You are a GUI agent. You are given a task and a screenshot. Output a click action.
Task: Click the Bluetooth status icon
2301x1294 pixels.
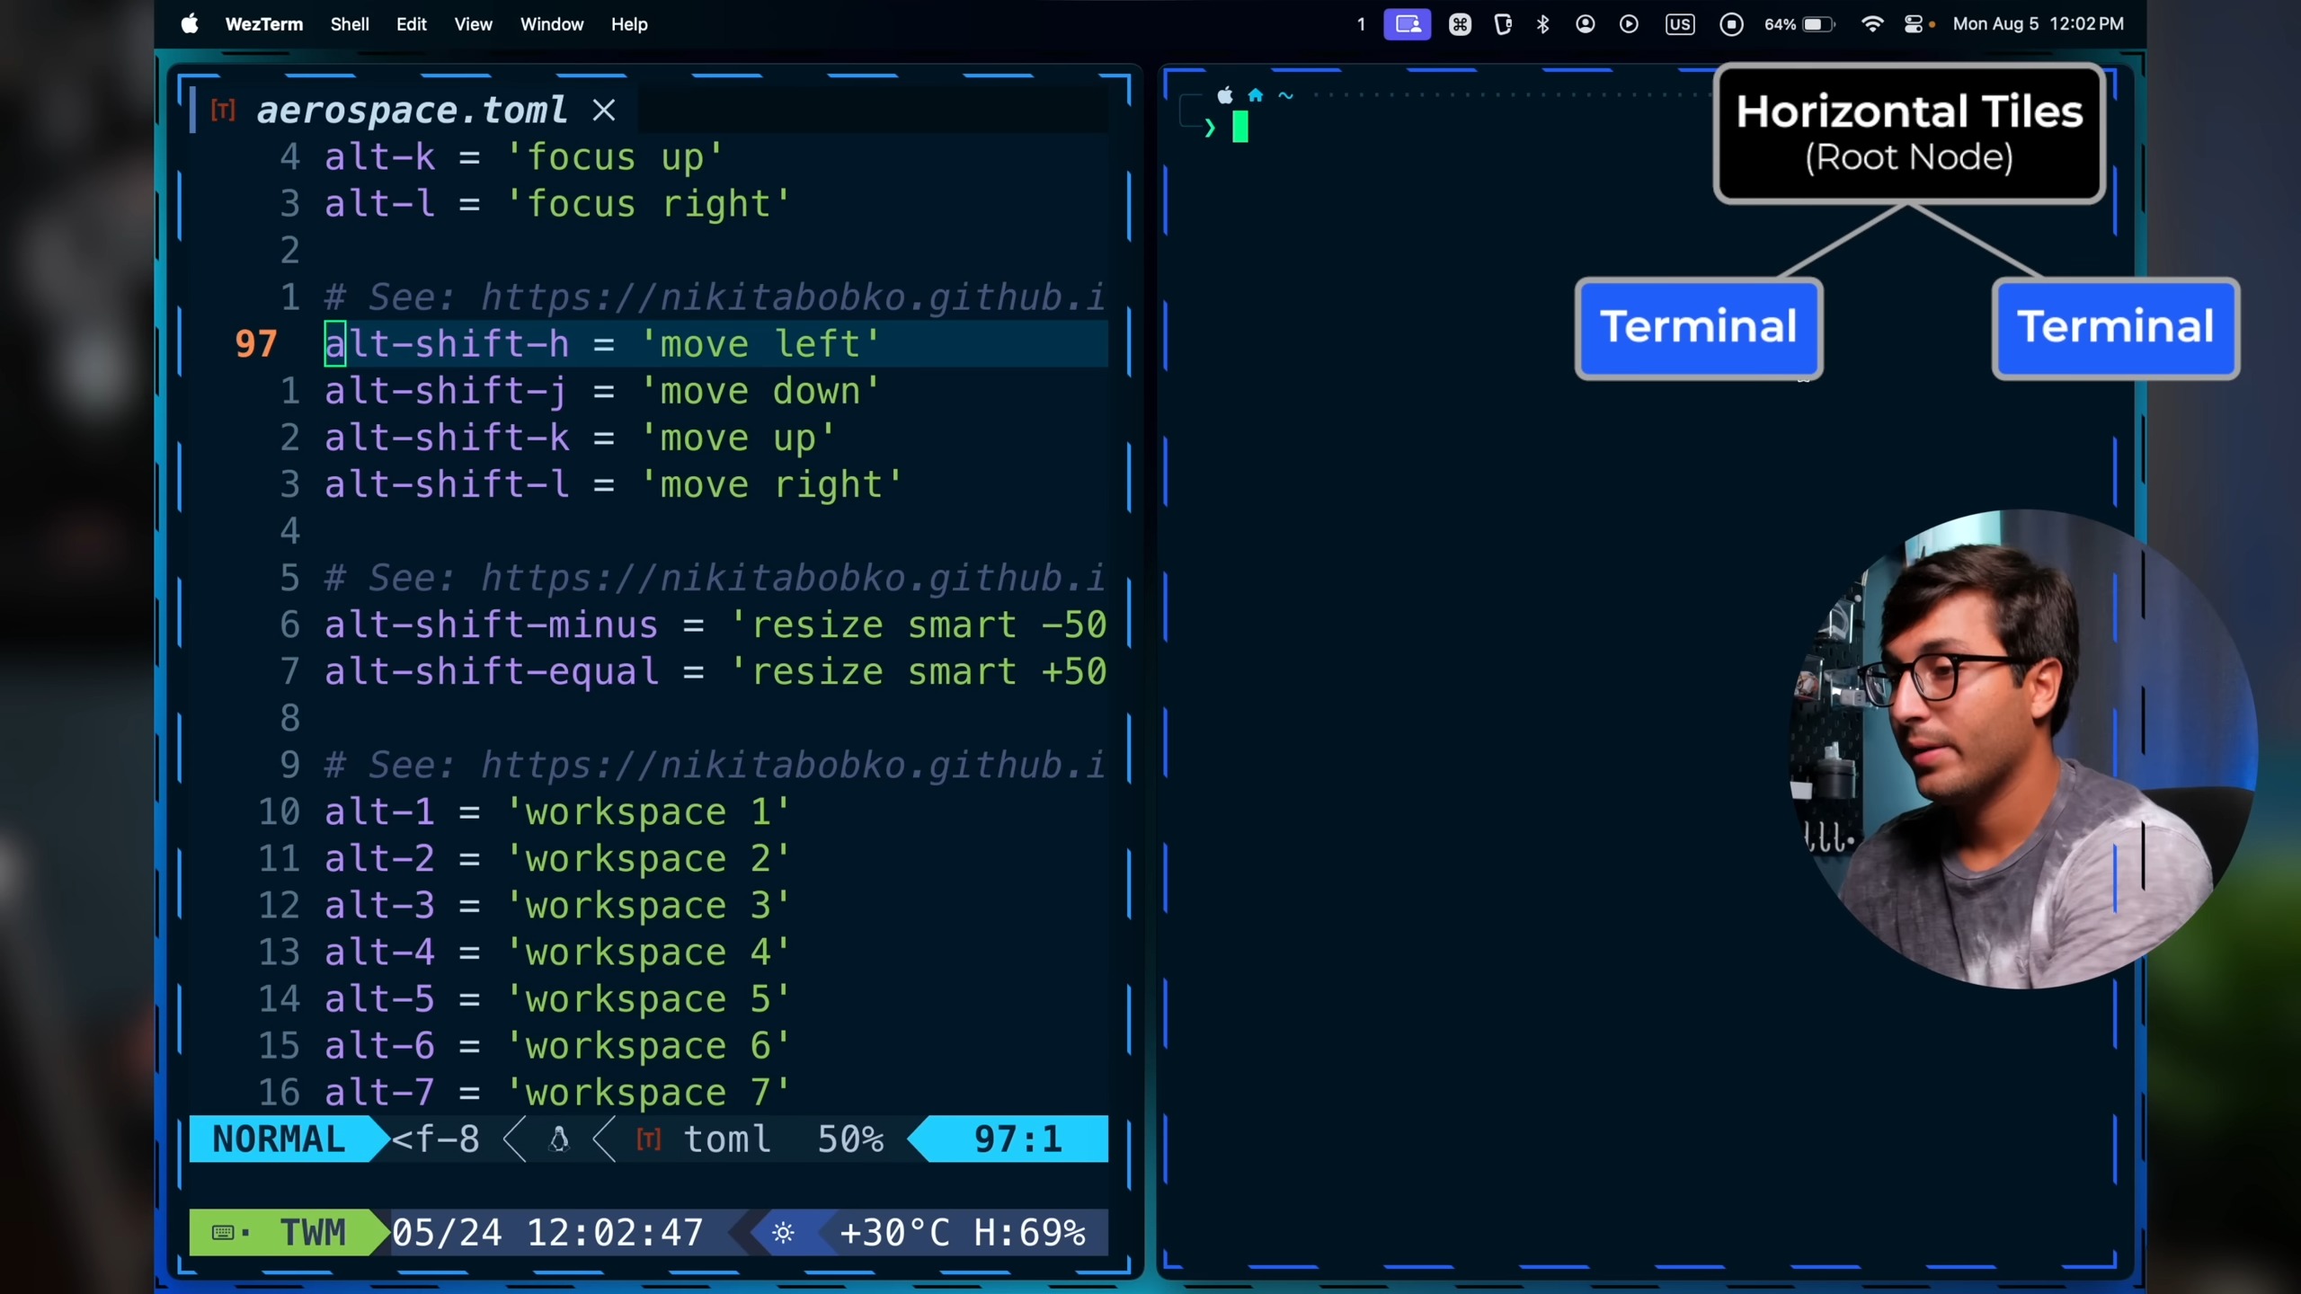[x=1543, y=24]
